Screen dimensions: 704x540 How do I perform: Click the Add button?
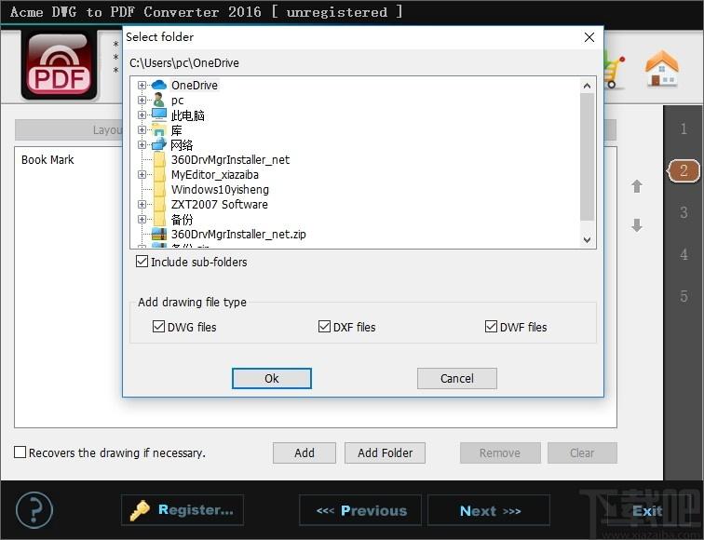[305, 452]
